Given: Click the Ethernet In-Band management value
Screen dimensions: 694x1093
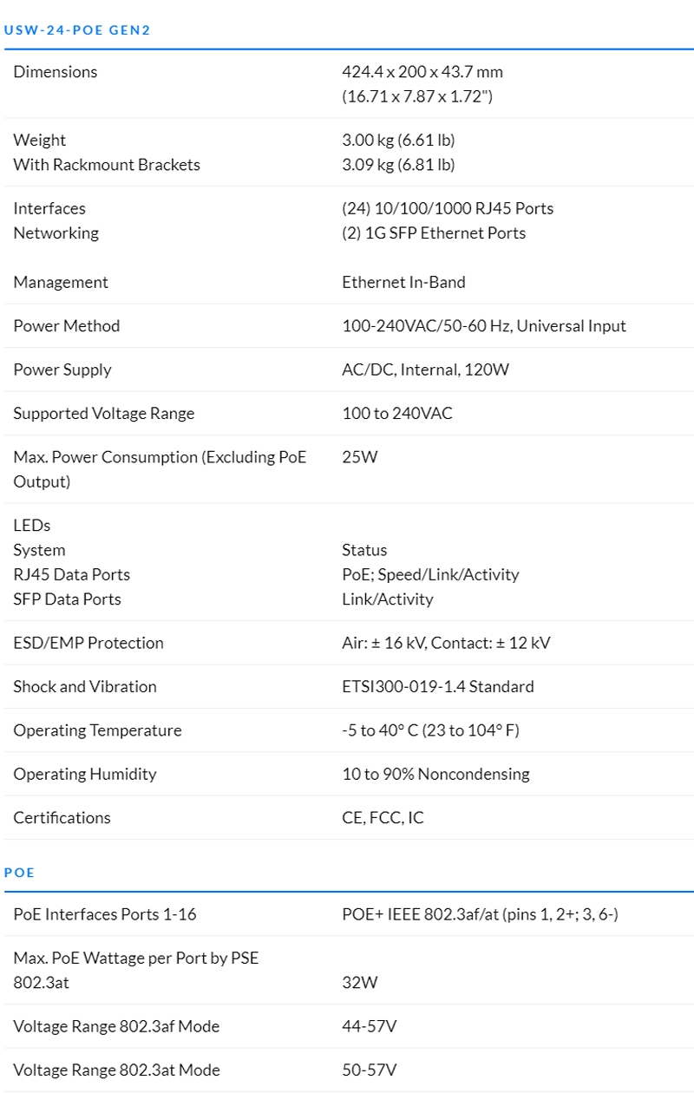Looking at the screenshot, I should pos(403,282).
